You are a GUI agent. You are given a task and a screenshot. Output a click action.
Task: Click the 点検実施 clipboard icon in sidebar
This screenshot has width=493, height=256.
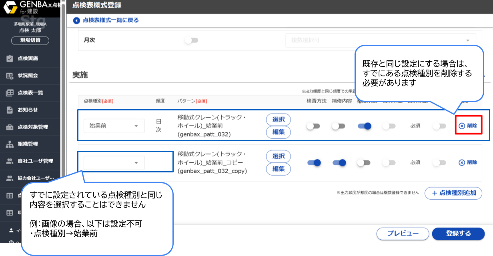(x=10, y=59)
